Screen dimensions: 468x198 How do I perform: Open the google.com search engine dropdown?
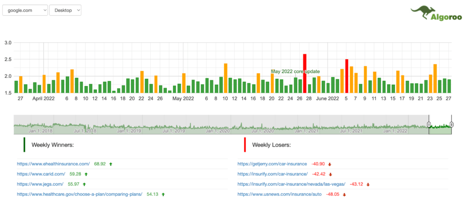(x=25, y=10)
